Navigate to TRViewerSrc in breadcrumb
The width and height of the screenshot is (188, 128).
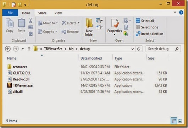pyautogui.click(x=53, y=49)
